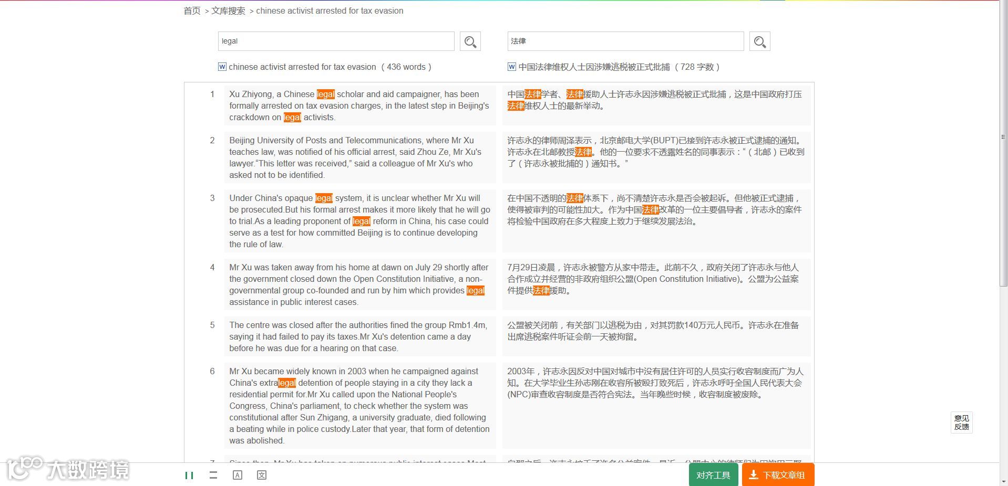Click inside the English search field containing 'legal'
The width and height of the screenshot is (1008, 486).
pyautogui.click(x=336, y=41)
